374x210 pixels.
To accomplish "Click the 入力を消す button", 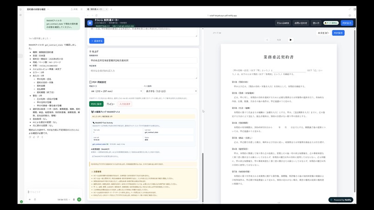I will click(x=125, y=104).
